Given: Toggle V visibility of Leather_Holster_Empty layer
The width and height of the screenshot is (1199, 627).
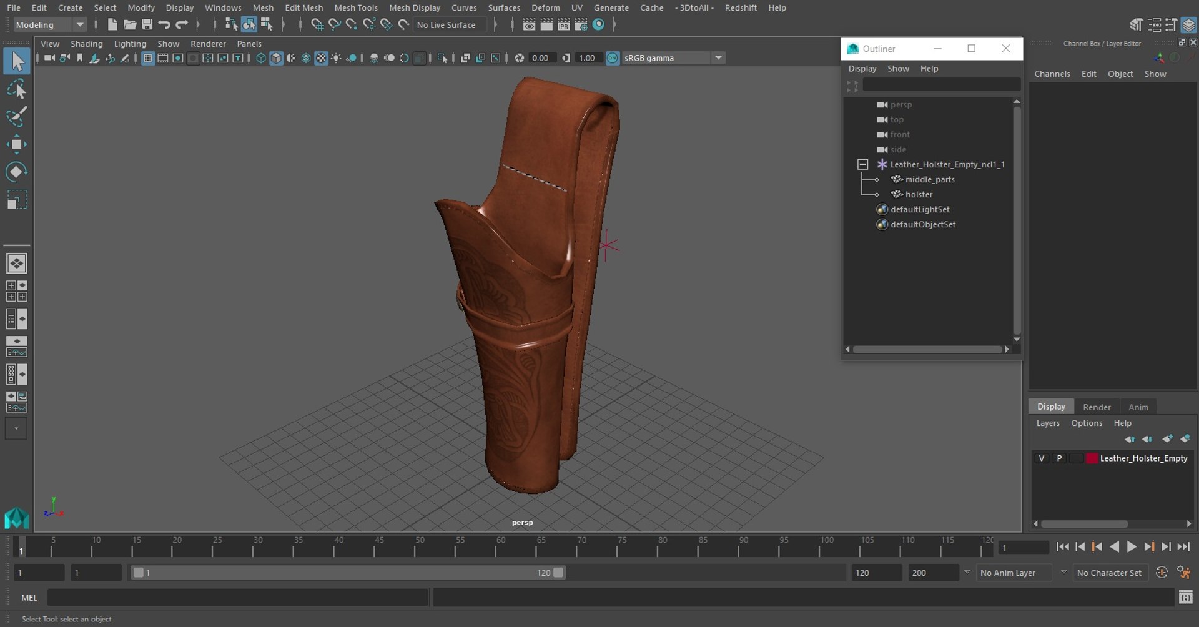Looking at the screenshot, I should (x=1041, y=458).
